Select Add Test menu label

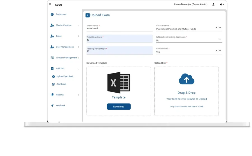[x=60, y=68]
